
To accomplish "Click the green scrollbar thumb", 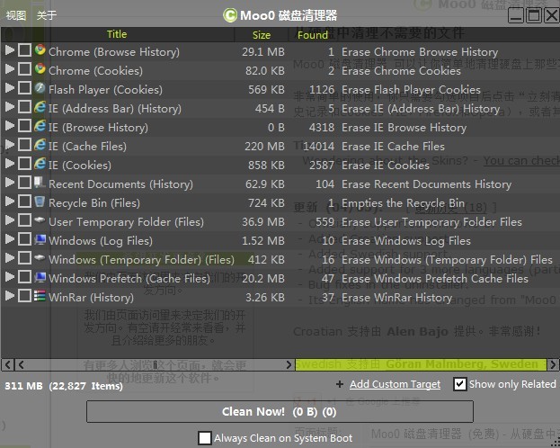I will [421, 364].
